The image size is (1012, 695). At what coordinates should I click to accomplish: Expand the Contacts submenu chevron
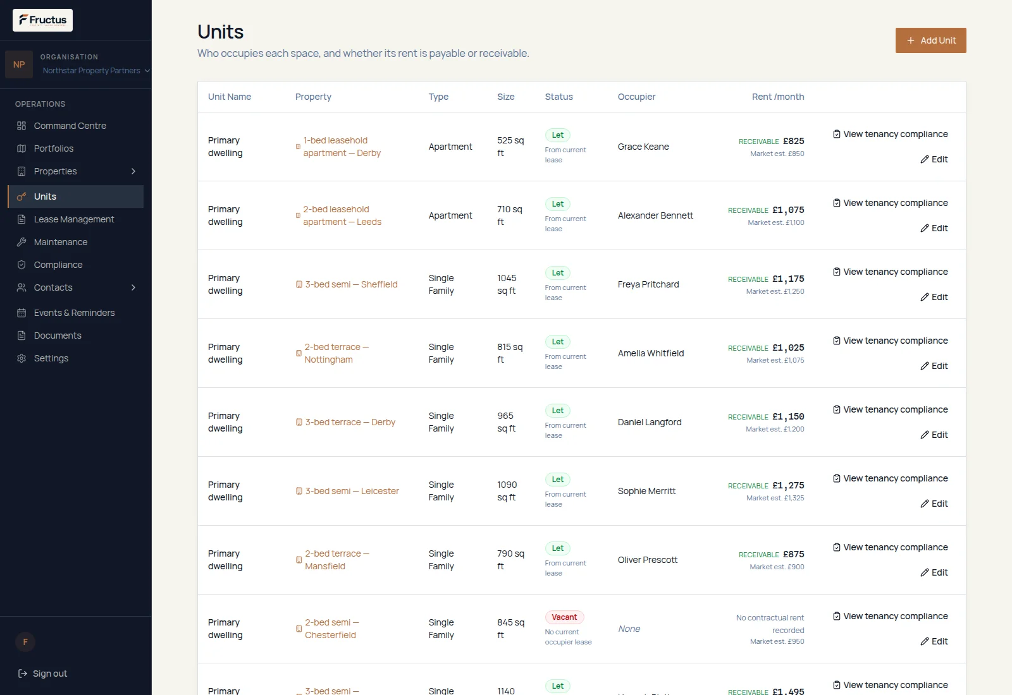(x=133, y=287)
